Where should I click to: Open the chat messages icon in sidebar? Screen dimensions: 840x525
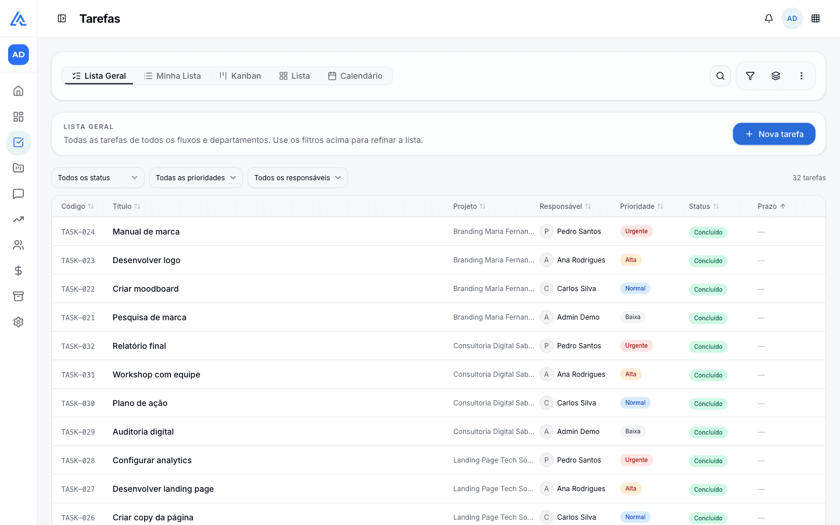coord(19,194)
